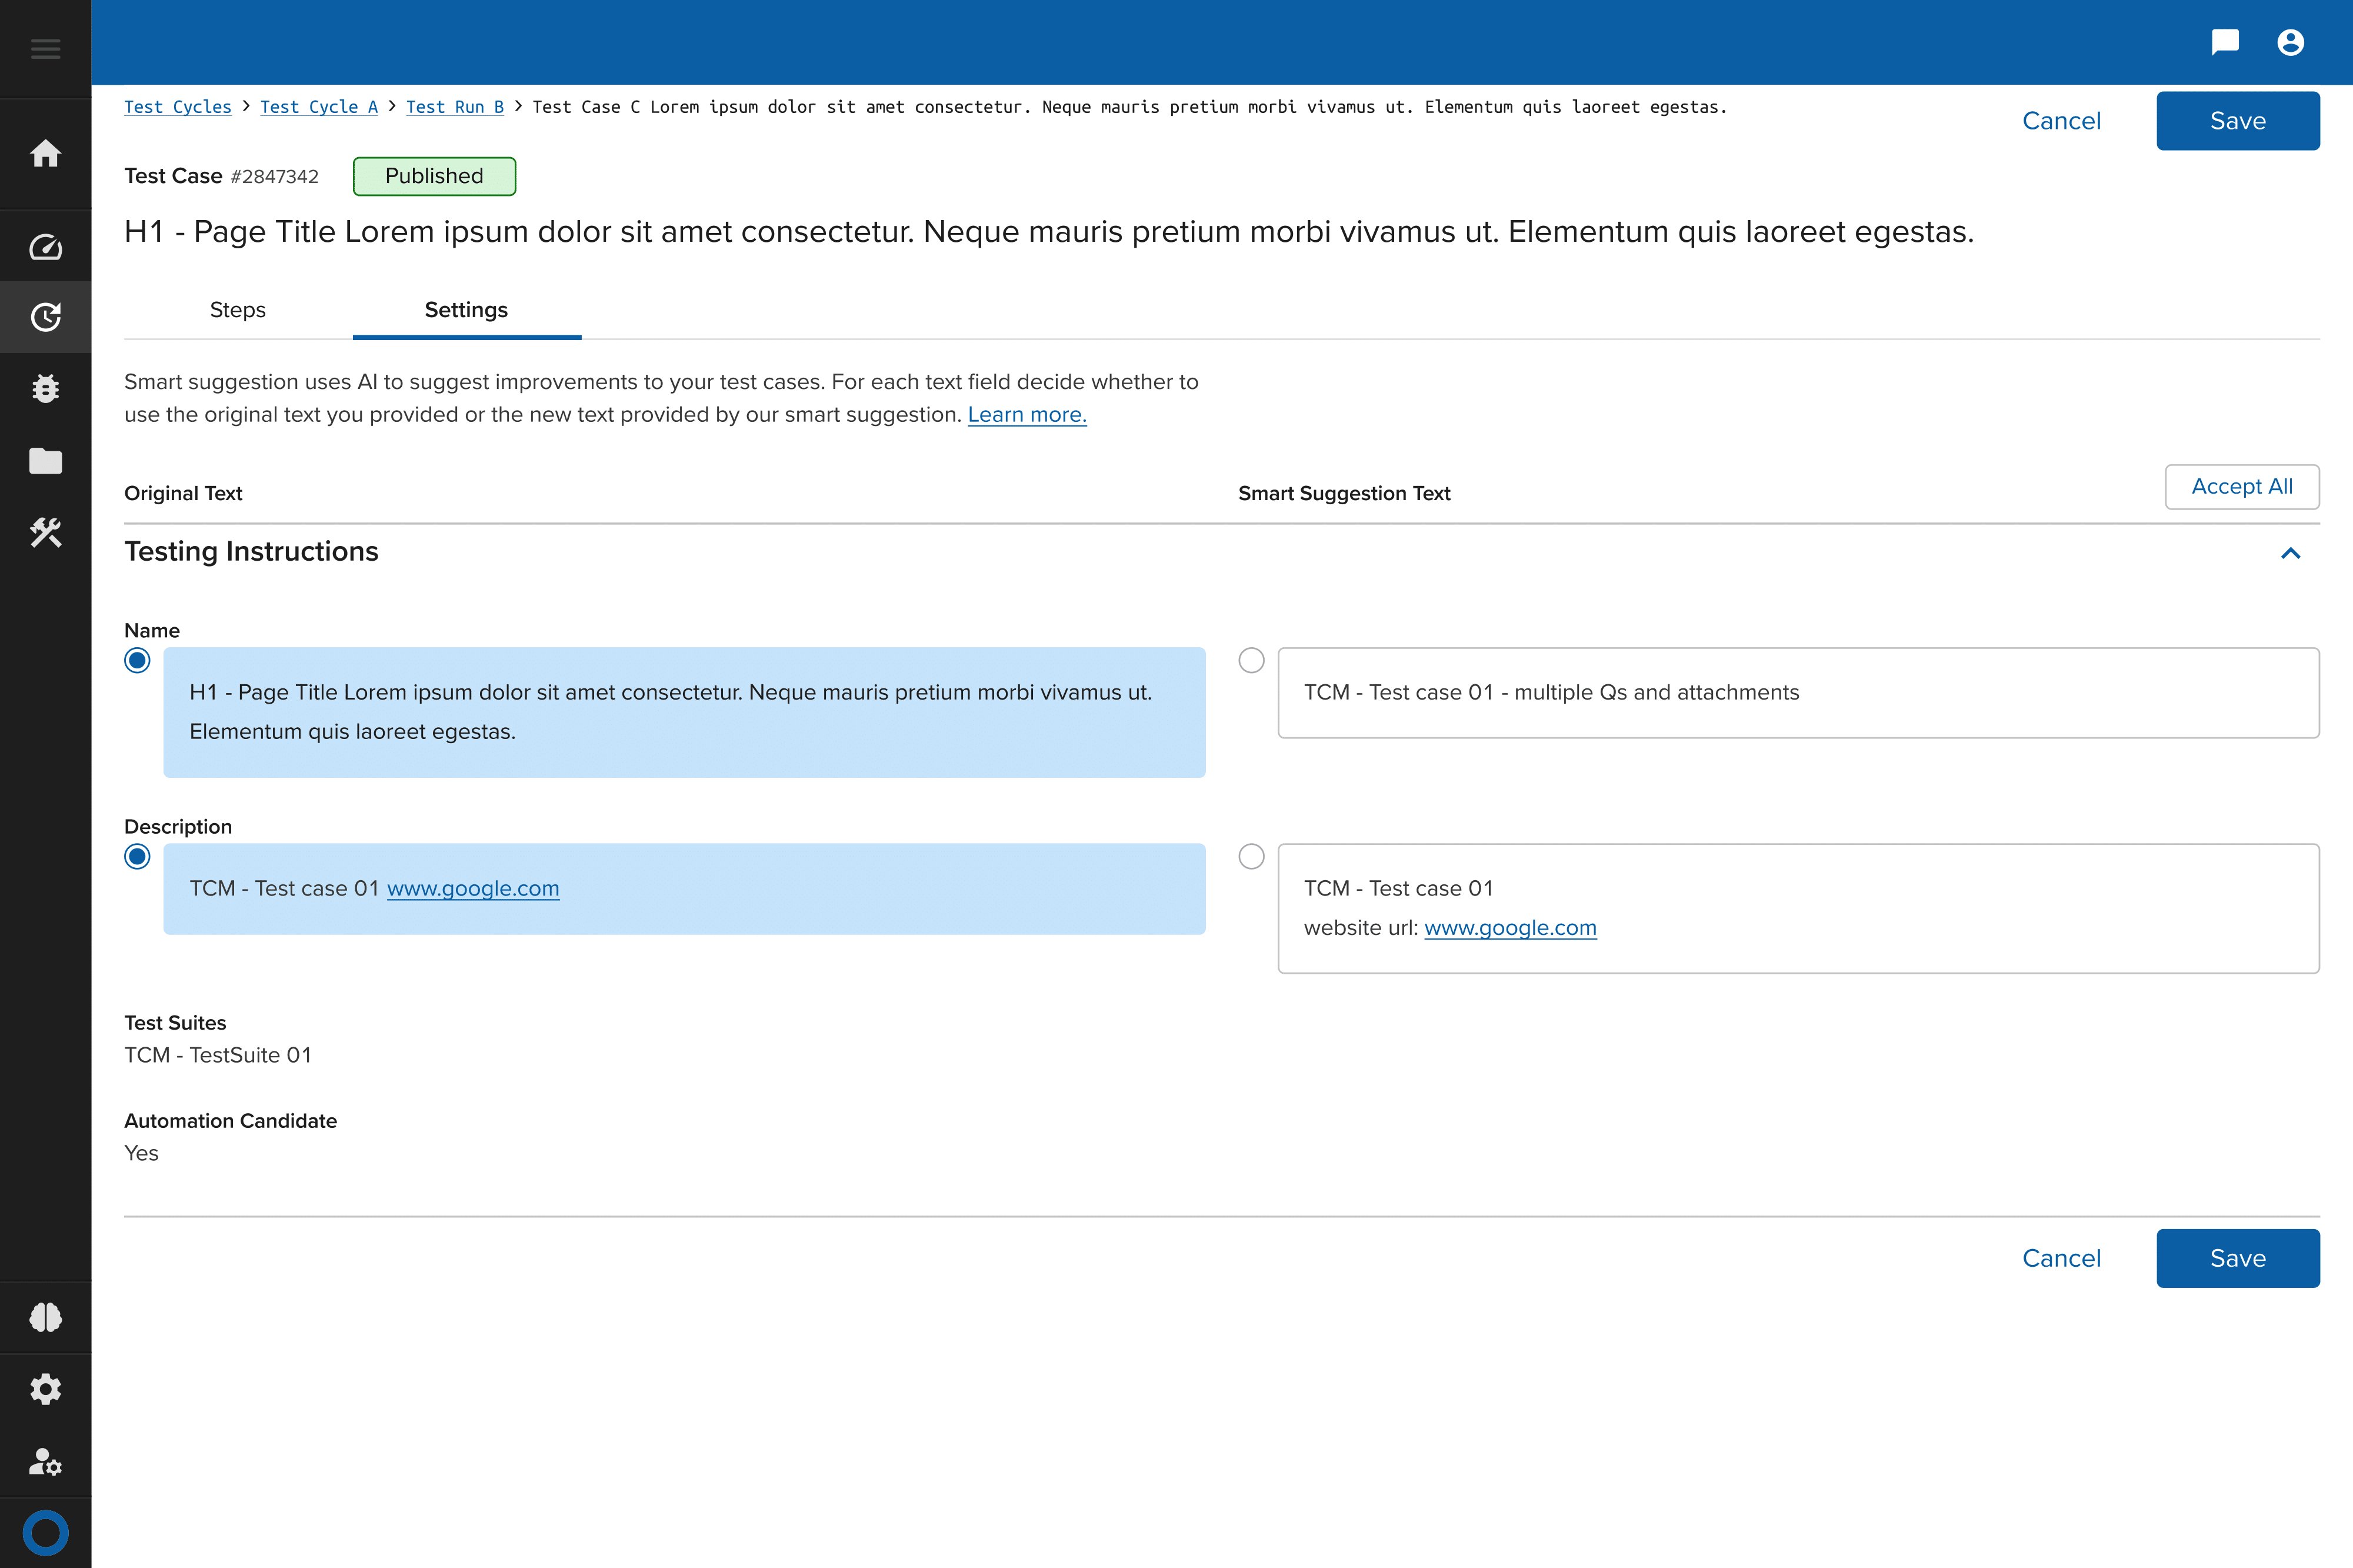Click the top Cancel button
2353x1568 pixels.
tap(2061, 121)
